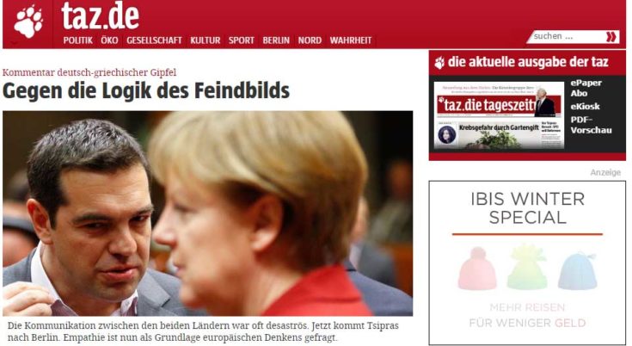Click the search submit arrow icon

click(611, 37)
